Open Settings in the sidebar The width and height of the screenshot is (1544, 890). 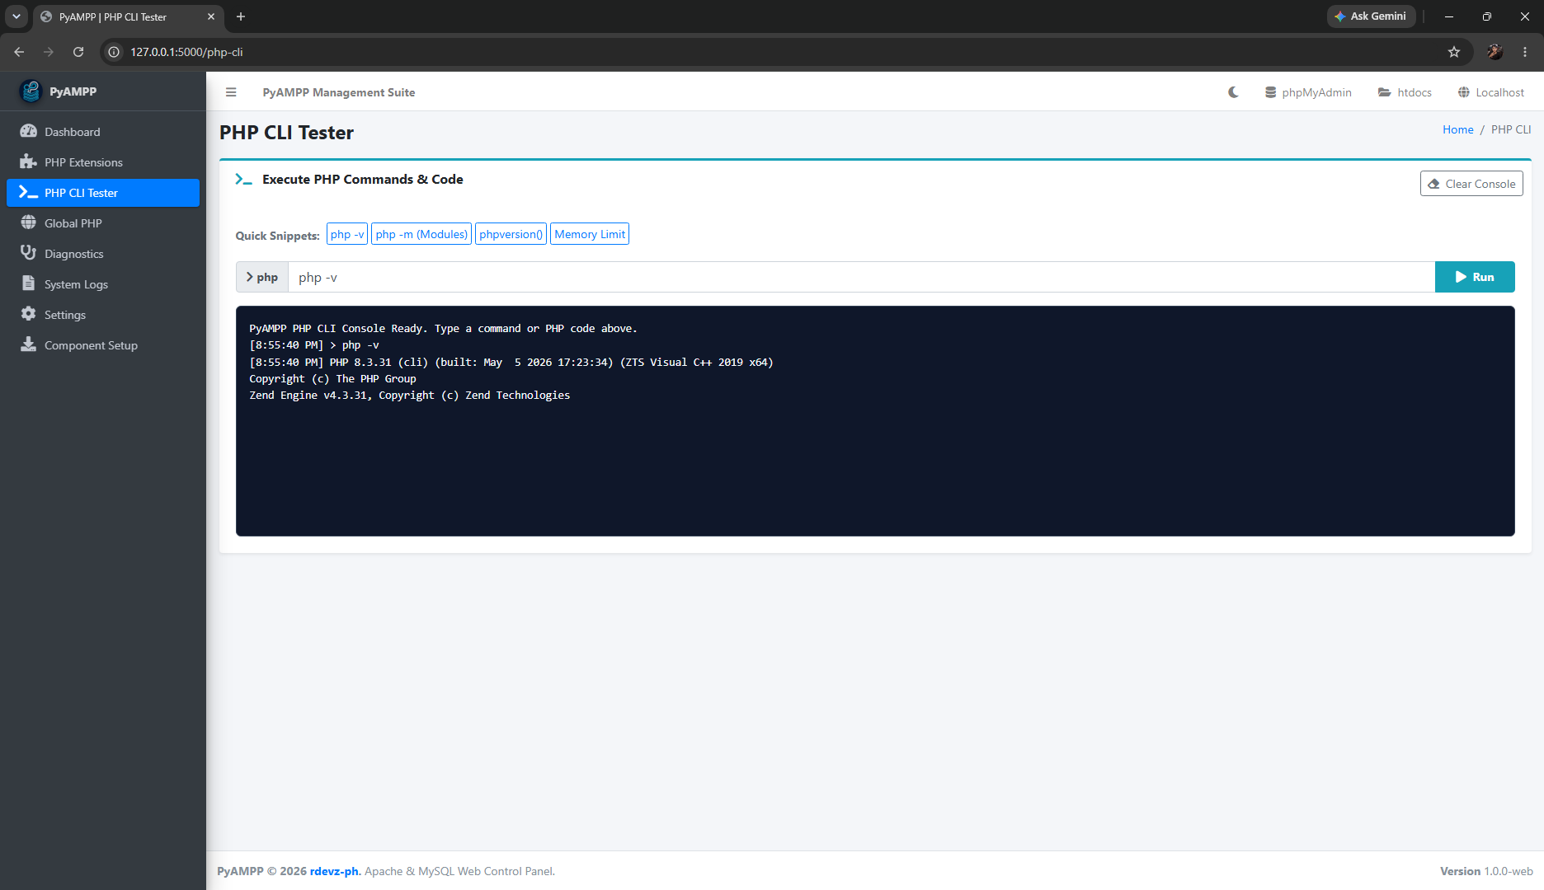point(103,315)
